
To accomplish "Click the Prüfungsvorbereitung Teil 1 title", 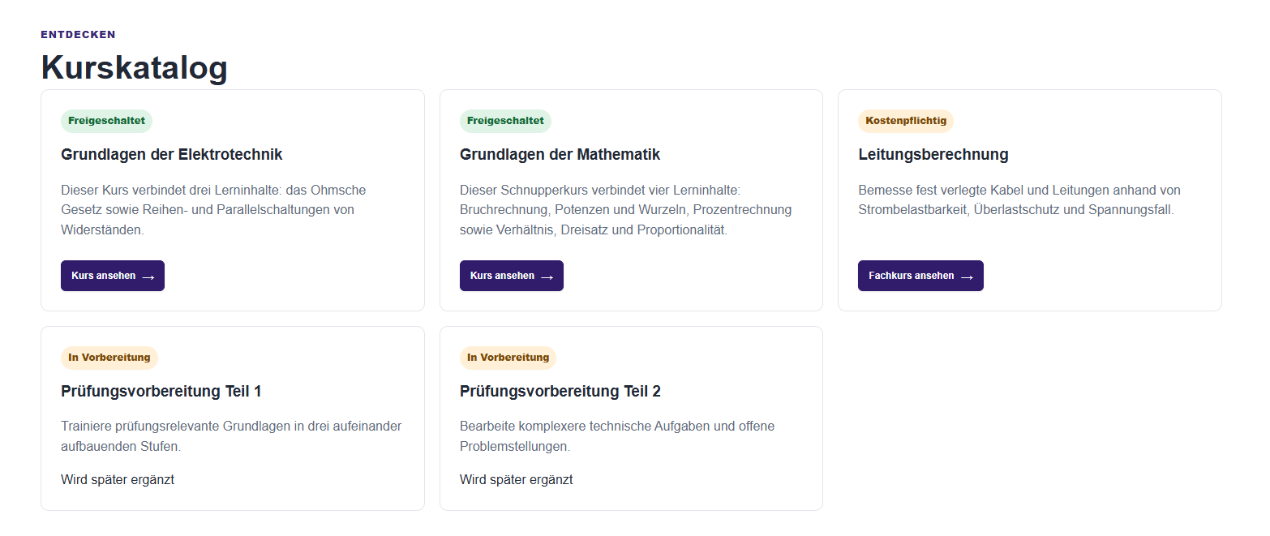I will point(161,392).
